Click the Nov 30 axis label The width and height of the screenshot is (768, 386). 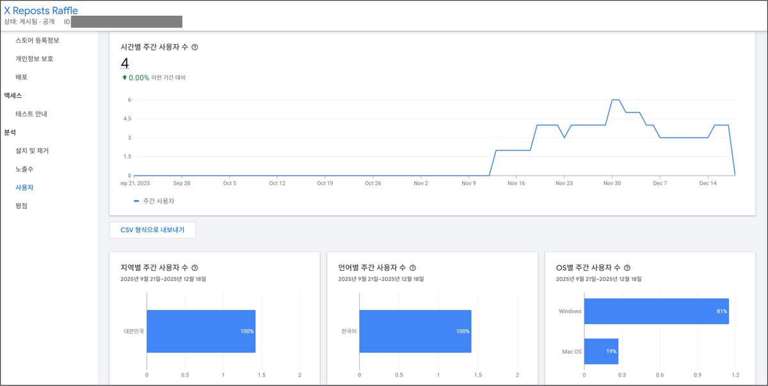[x=612, y=183]
